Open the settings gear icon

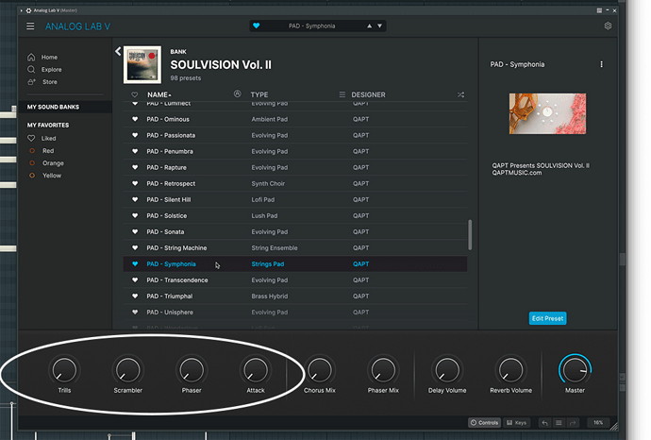click(x=608, y=25)
